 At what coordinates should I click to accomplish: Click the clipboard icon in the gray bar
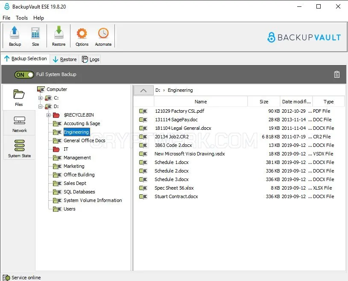tap(336, 74)
